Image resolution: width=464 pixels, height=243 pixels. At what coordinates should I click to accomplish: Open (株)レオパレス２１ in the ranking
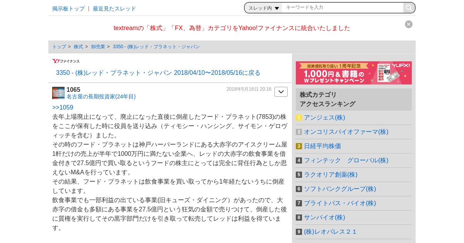click(x=331, y=232)
